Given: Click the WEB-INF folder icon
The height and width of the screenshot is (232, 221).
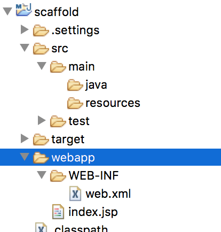Looking at the screenshot, I should (x=58, y=175).
